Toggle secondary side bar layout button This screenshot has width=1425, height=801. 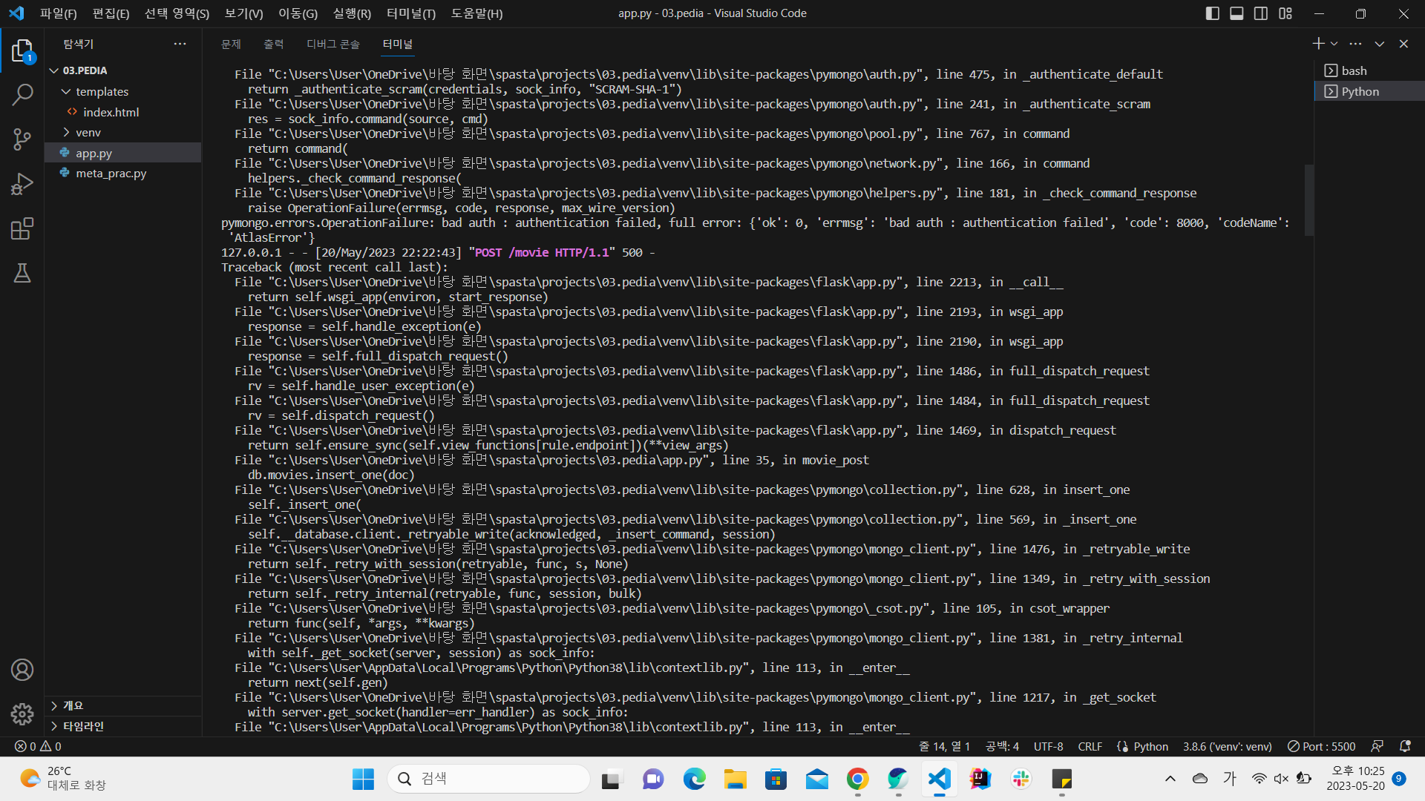pos(1261,13)
